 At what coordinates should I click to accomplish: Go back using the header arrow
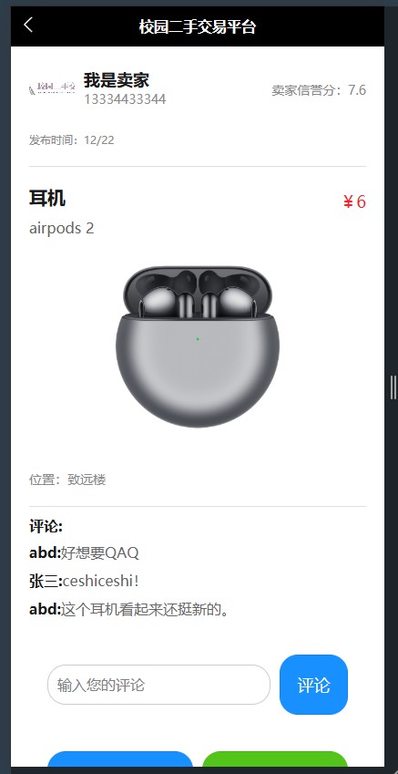[x=28, y=25]
